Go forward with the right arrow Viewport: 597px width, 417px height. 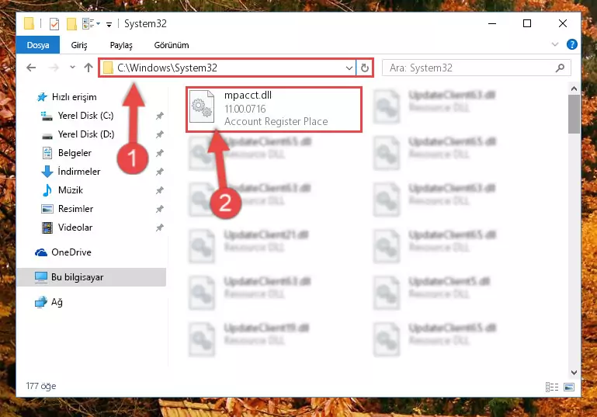tap(54, 68)
